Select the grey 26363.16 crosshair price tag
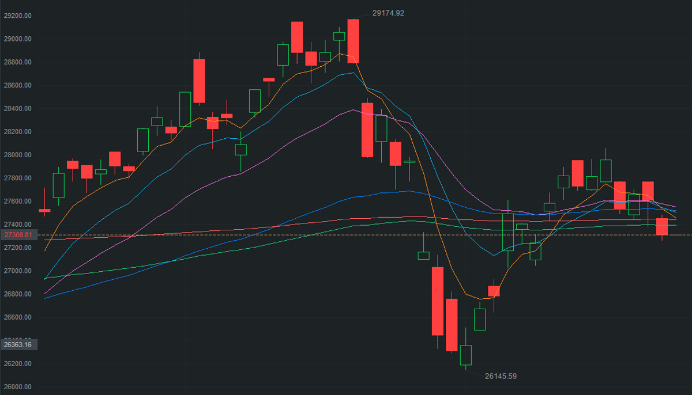 click(x=18, y=344)
